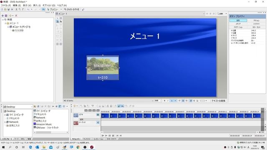The image size is (267, 150).
Task: Open the ヘルプ (H) menu
Action: (x=62, y=5)
